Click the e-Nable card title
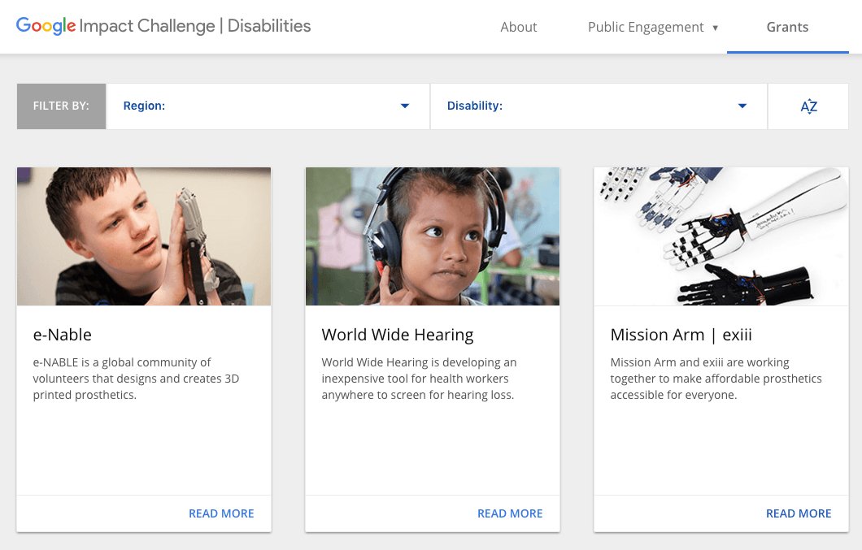This screenshot has height=550, width=862. click(63, 335)
